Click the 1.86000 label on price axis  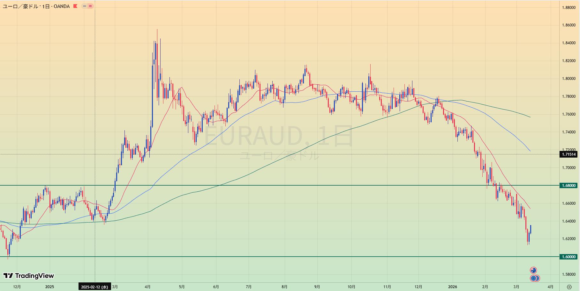pos(569,25)
